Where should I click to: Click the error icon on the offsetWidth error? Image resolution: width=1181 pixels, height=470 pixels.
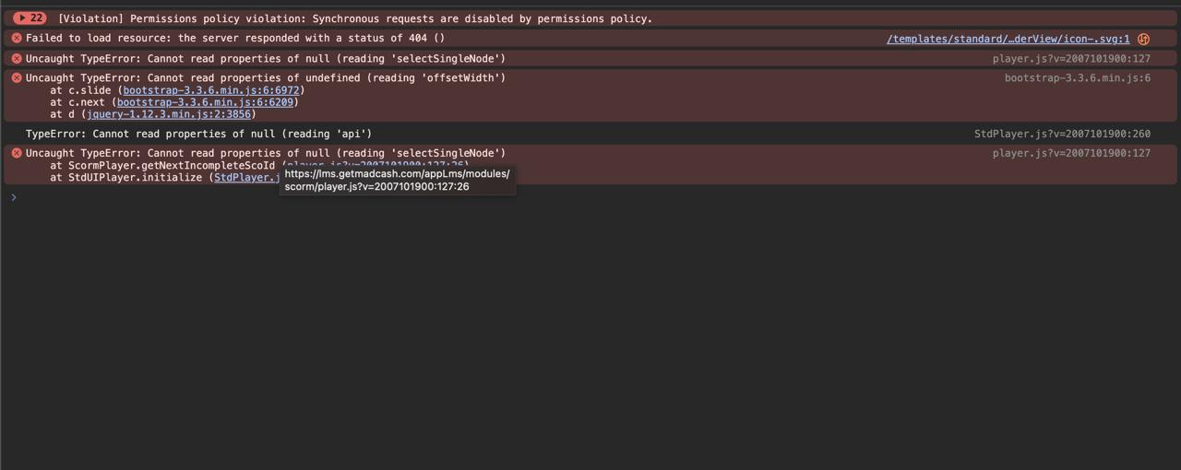point(16,78)
